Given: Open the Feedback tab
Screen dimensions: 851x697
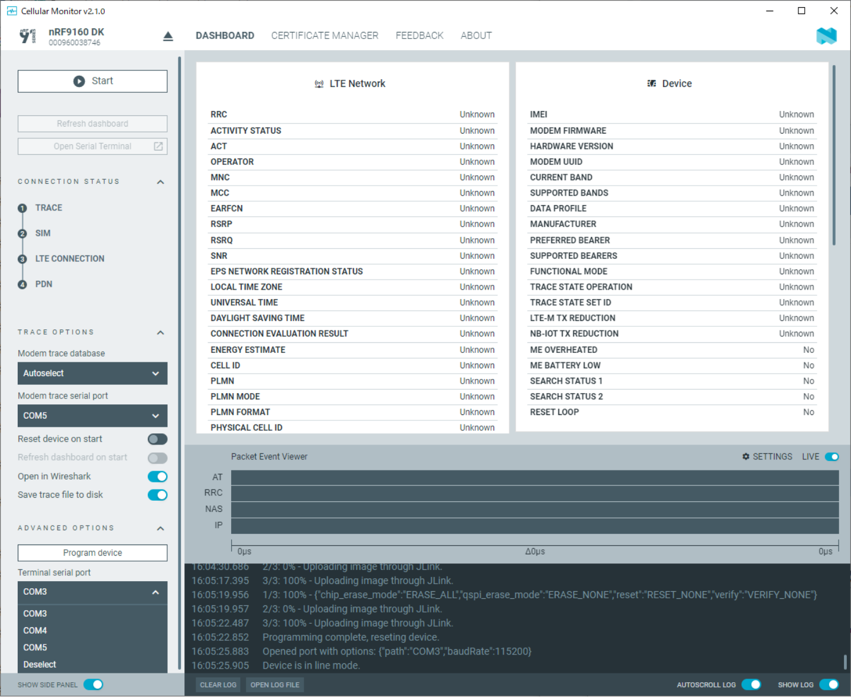Looking at the screenshot, I should [419, 35].
